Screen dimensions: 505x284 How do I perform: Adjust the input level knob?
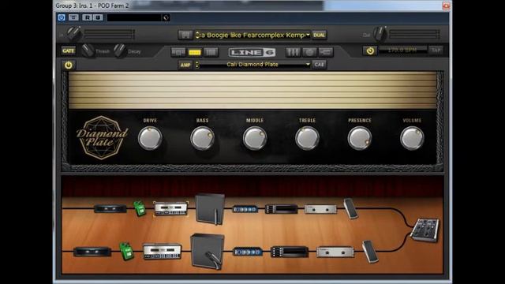tap(73, 33)
